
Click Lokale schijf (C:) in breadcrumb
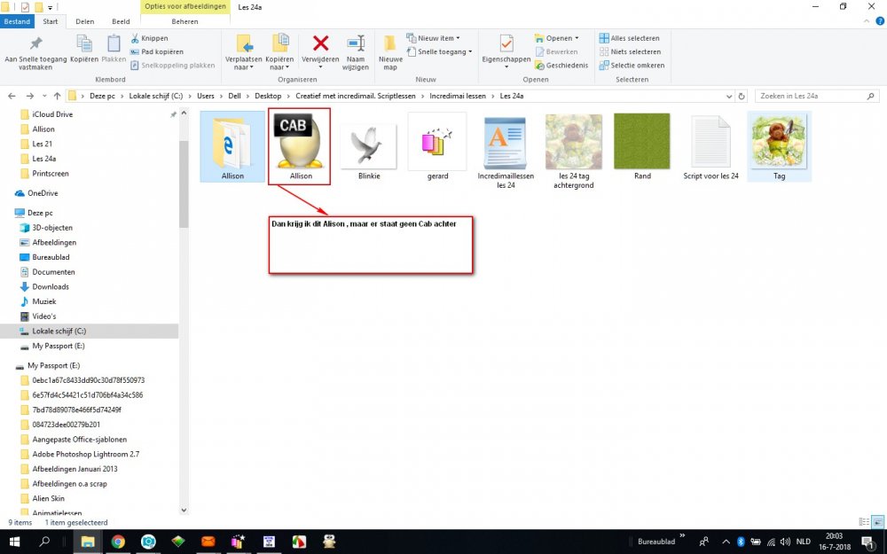pyautogui.click(x=155, y=96)
